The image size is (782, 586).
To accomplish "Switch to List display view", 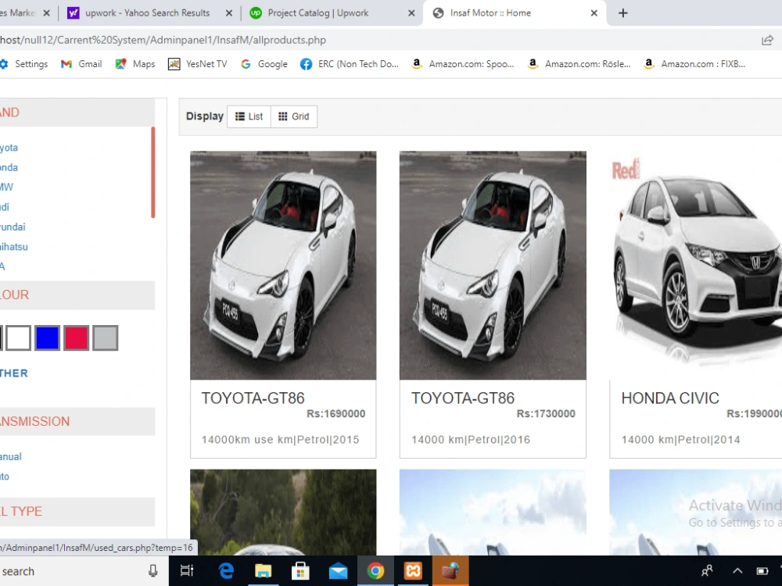I will click(249, 116).
